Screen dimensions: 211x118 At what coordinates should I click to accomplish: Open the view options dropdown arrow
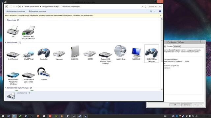(154, 11)
